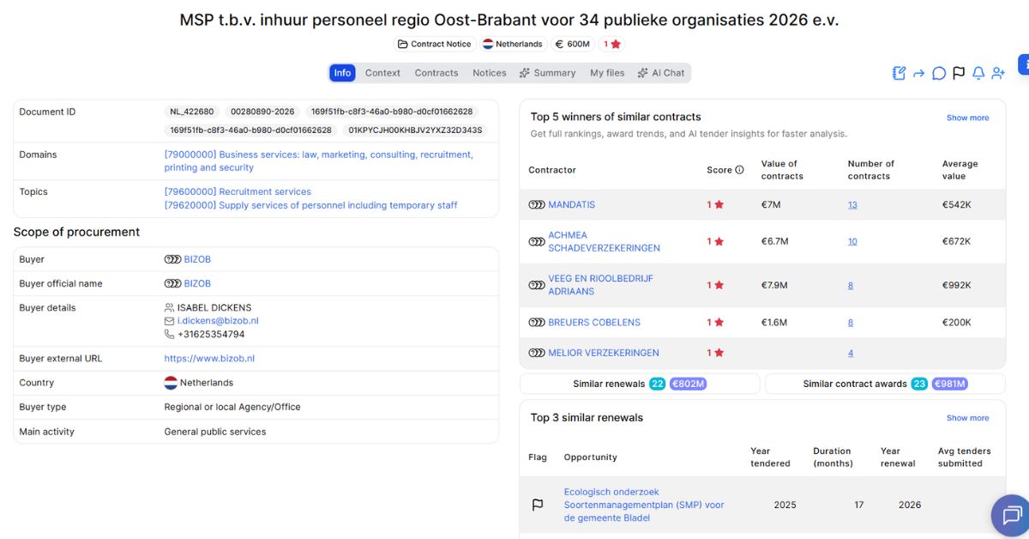Viewport: 1029px width, 539px height.
Task: Click the Similar renewals button
Action: [x=640, y=384]
